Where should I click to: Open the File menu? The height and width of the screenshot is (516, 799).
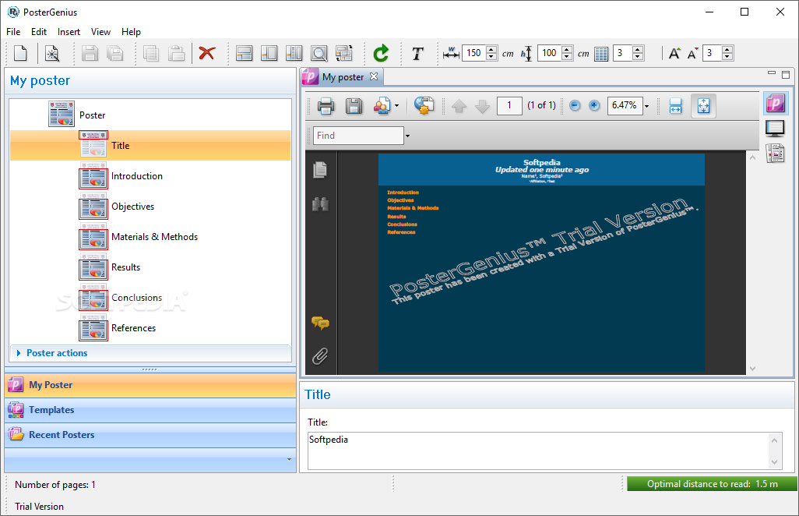tap(13, 32)
